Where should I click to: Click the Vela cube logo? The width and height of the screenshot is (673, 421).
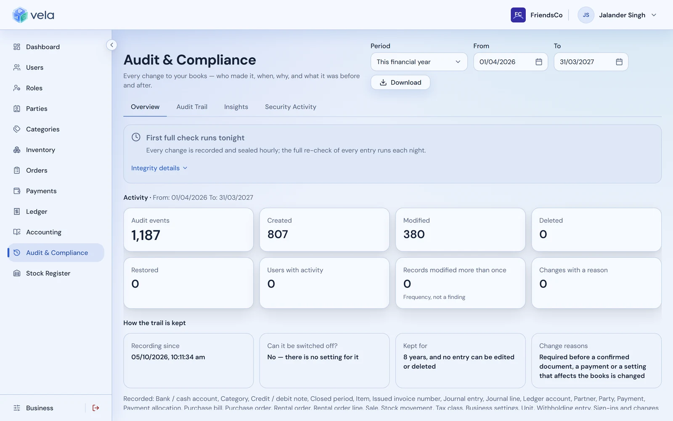[x=20, y=15]
